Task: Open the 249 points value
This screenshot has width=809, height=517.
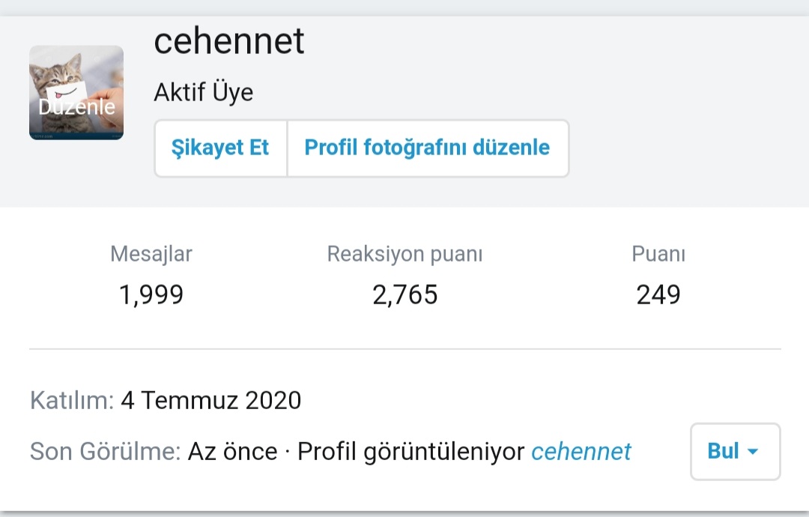Action: (x=658, y=294)
